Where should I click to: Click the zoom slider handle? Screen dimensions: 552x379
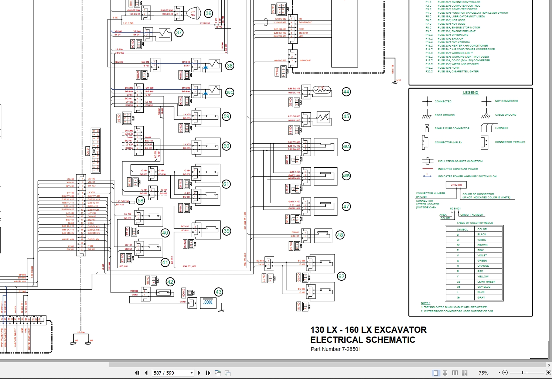pos(522,373)
